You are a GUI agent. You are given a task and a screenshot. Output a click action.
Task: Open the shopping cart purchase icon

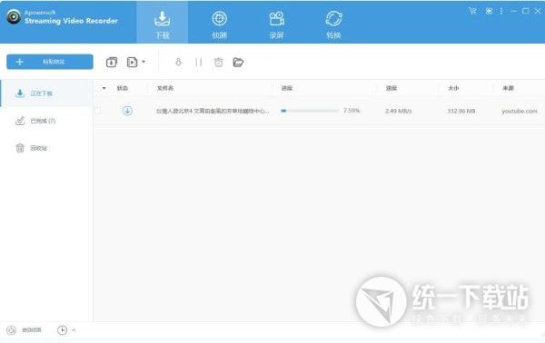[x=472, y=11]
